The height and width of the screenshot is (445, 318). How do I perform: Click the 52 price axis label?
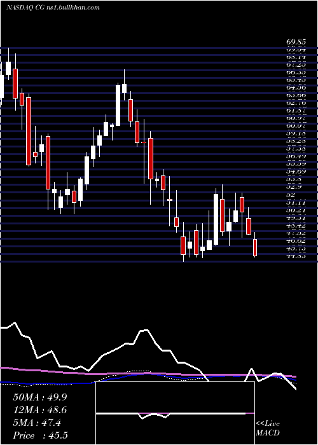click(x=291, y=195)
